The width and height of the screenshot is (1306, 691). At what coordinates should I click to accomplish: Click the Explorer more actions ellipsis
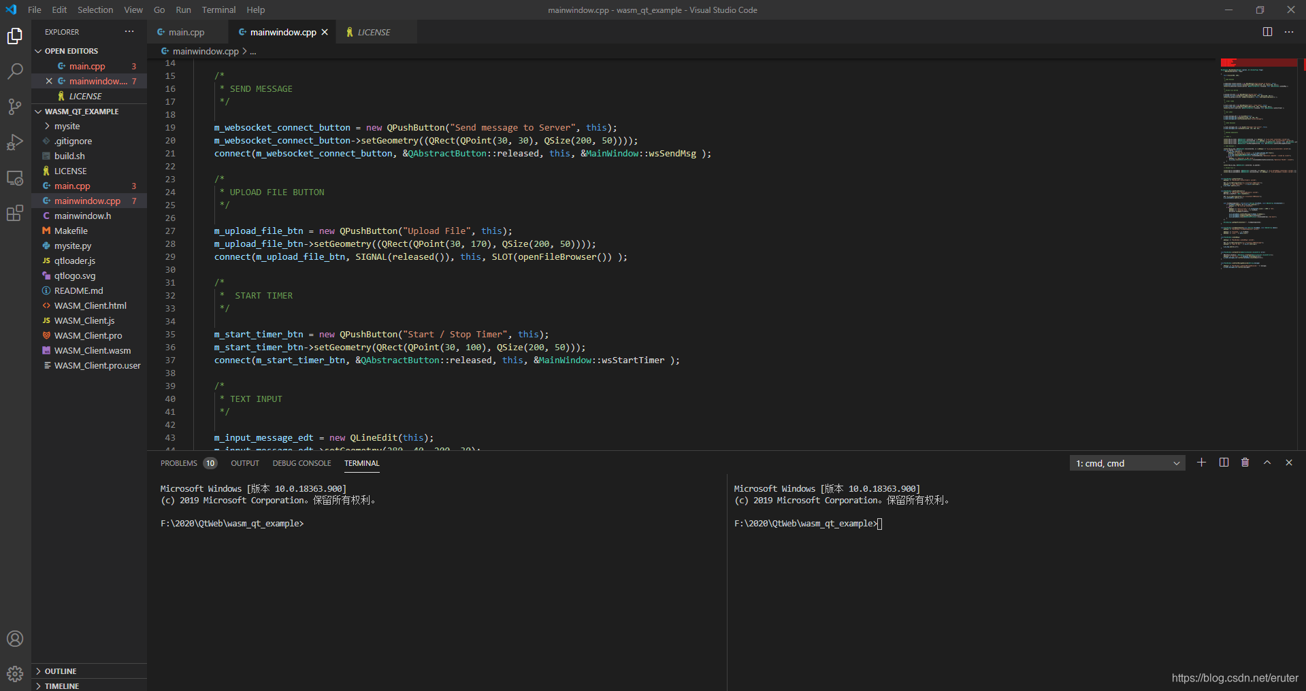(x=129, y=32)
